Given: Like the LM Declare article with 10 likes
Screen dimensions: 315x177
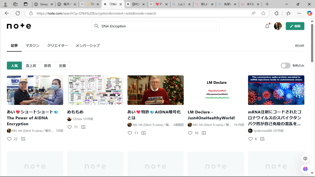Looking at the screenshot, I should [190, 133].
